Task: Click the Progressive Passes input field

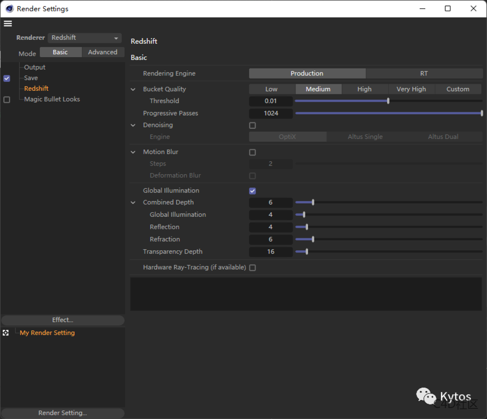Action: click(271, 113)
